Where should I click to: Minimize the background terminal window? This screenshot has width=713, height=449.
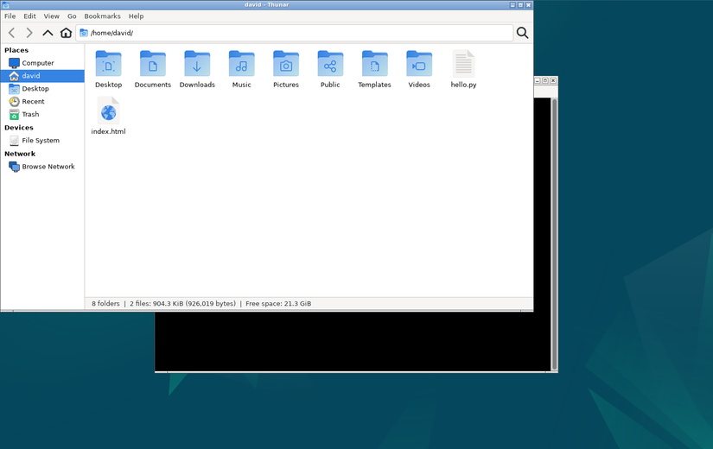coord(537,80)
